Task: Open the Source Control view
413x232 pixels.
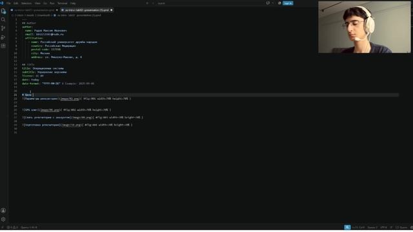Action: [x=3, y=28]
